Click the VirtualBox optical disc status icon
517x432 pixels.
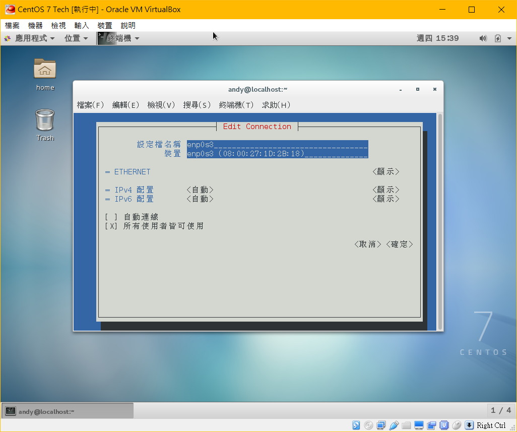(x=369, y=425)
